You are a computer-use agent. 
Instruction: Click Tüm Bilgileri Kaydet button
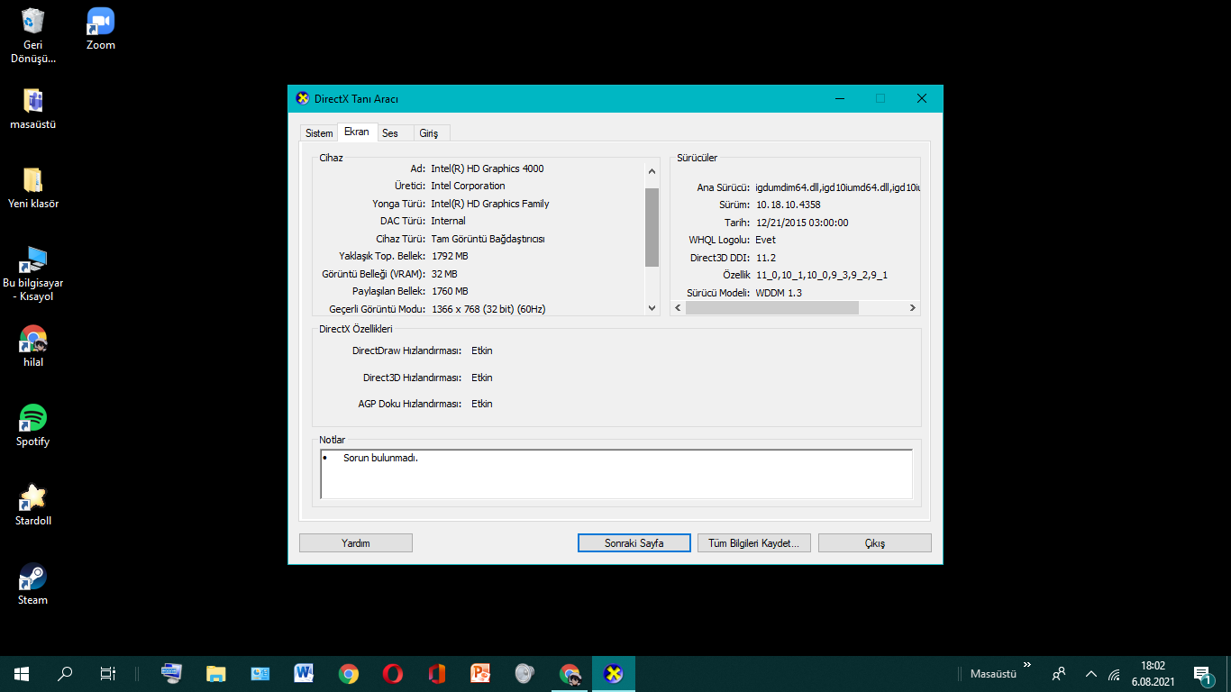[x=753, y=543]
